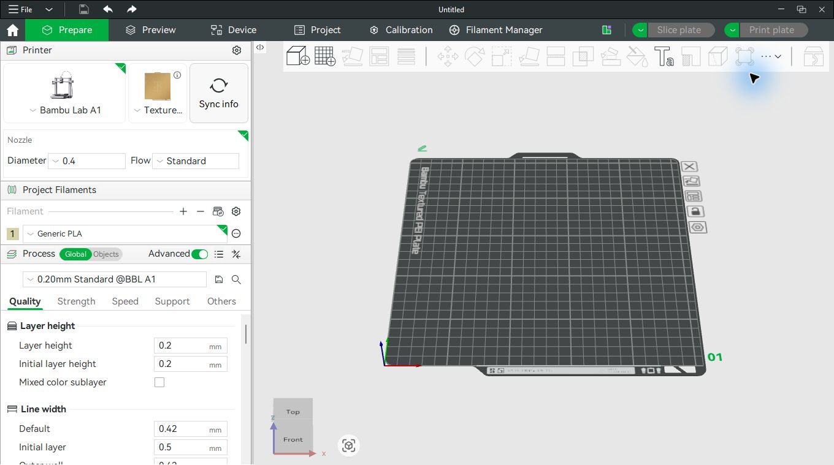Remove filament with minus icon
This screenshot has height=465, width=834.
point(201,211)
